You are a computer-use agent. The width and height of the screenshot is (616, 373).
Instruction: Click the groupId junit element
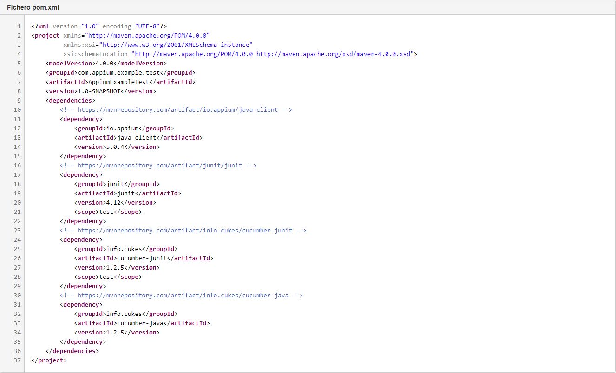[117, 184]
